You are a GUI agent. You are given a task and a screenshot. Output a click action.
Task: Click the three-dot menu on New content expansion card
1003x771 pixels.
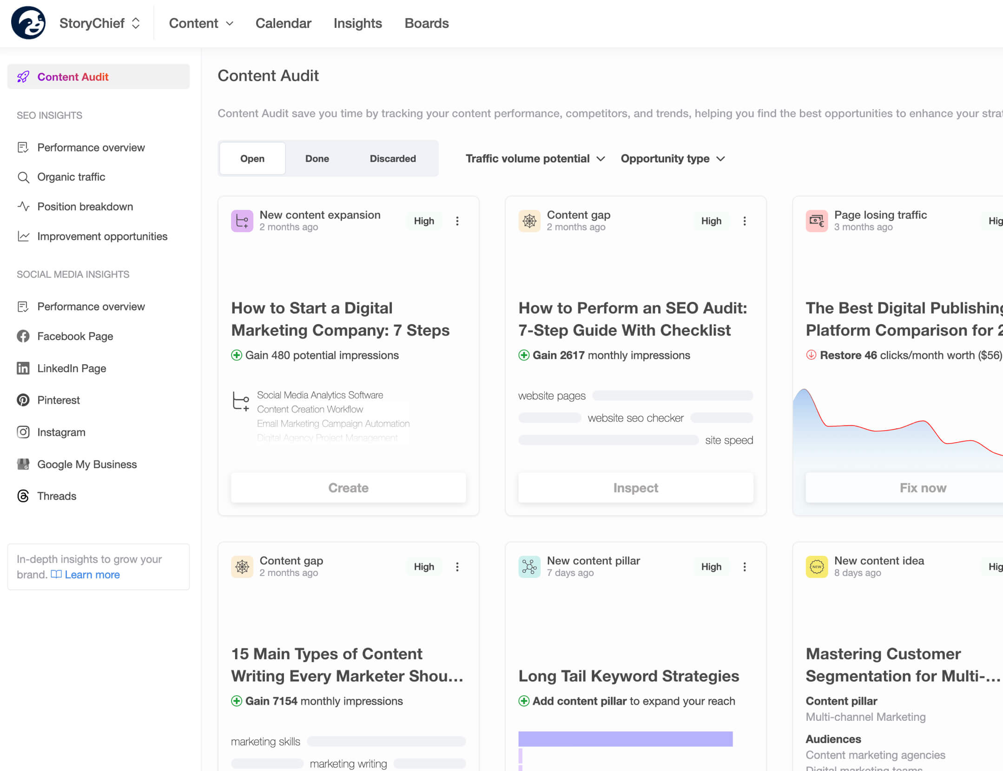coord(457,221)
